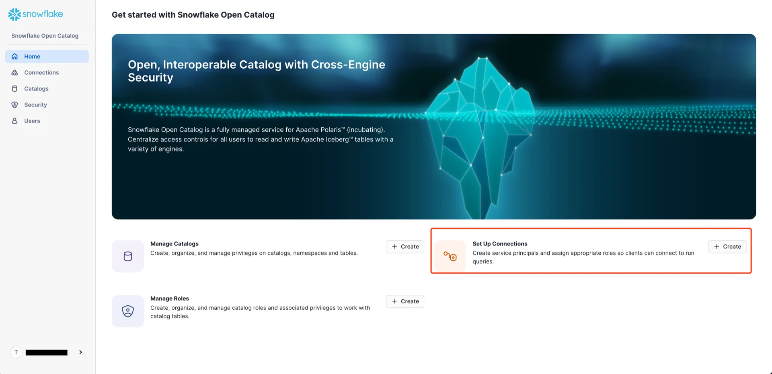Click the user avatar letter T

[x=16, y=352]
